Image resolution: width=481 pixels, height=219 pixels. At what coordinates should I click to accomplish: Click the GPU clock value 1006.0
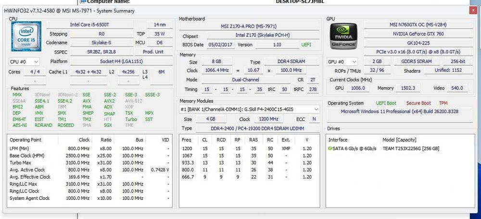click(358, 88)
